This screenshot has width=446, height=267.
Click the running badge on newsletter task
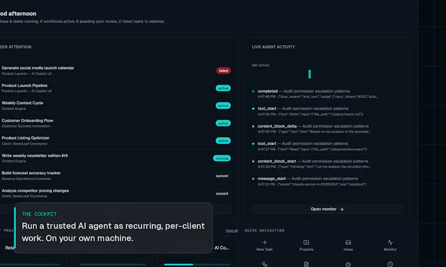[x=222, y=158]
